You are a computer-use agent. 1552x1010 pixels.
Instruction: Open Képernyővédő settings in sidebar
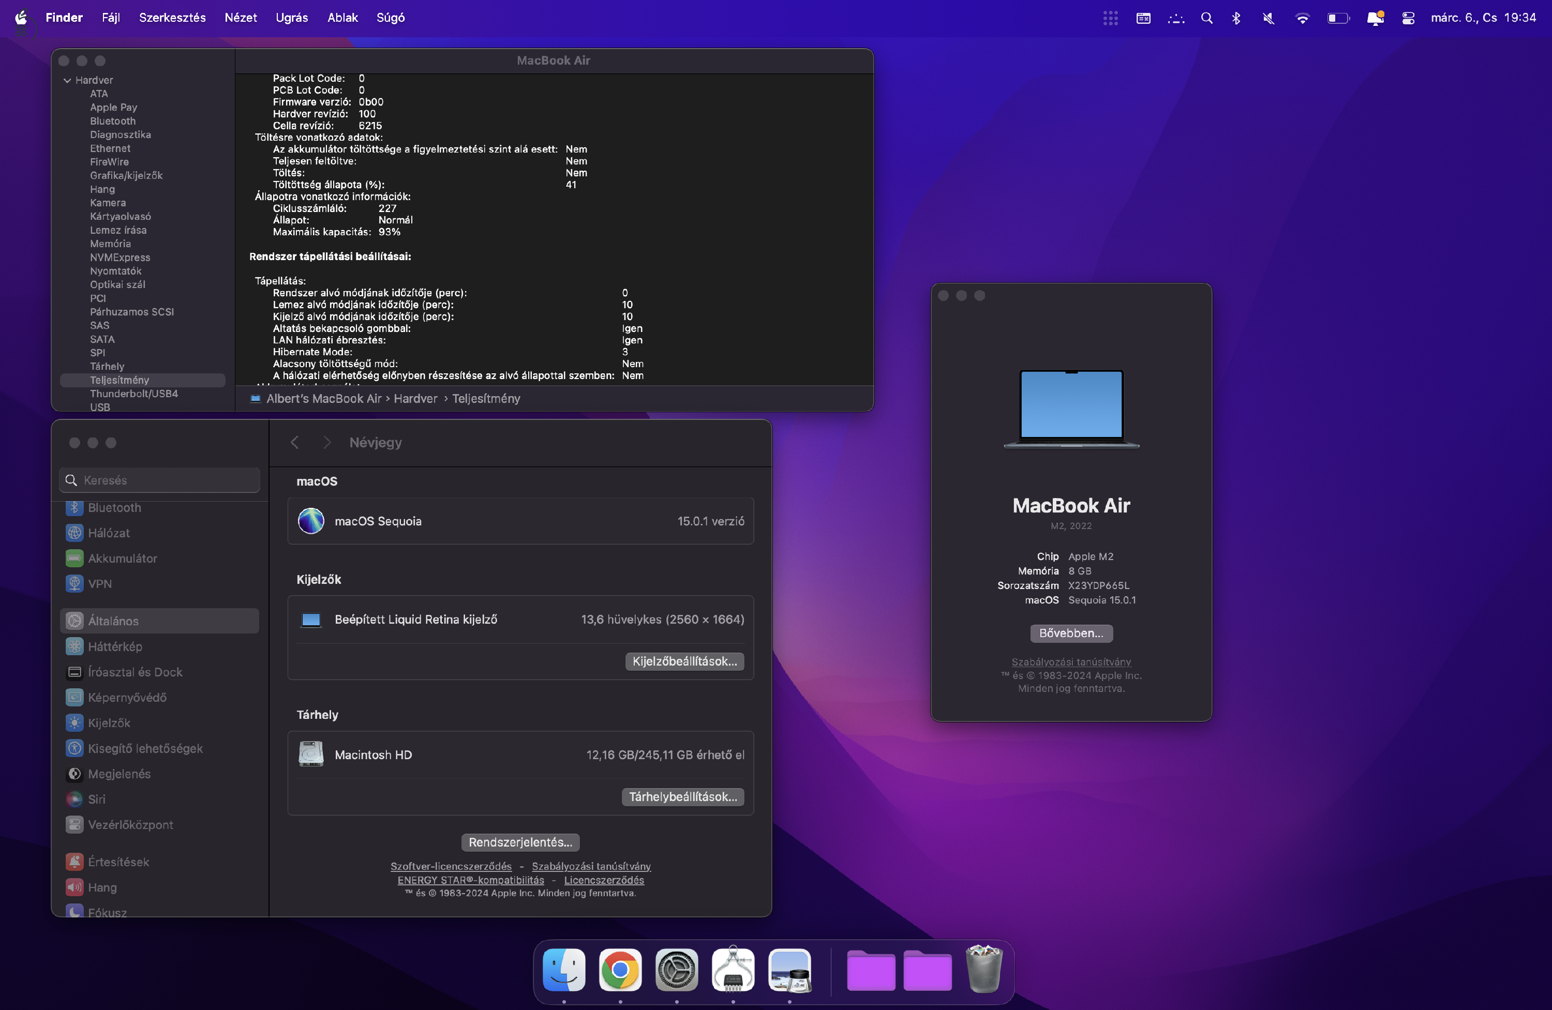[159, 697]
